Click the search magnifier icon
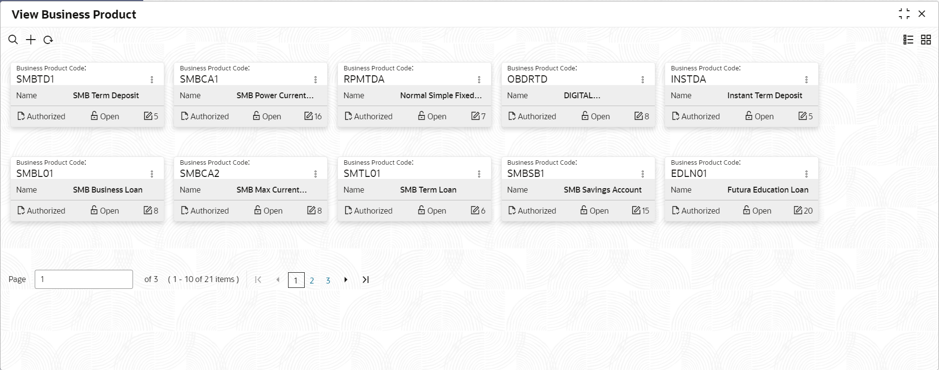 [x=13, y=40]
